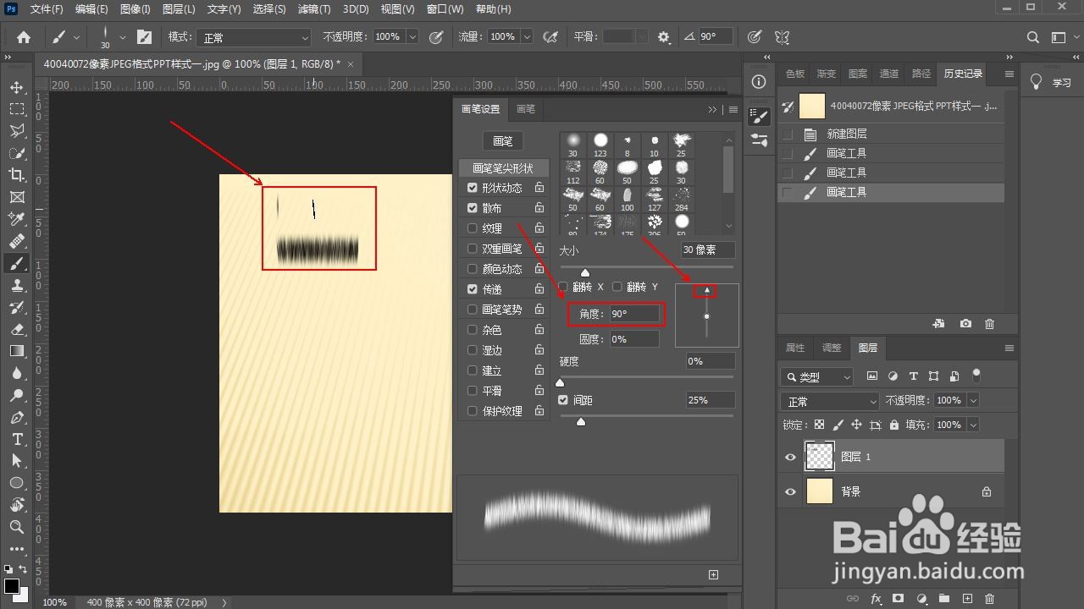The width and height of the screenshot is (1084, 609).
Task: Select the Zoom tool in toolbar
Action: [17, 527]
